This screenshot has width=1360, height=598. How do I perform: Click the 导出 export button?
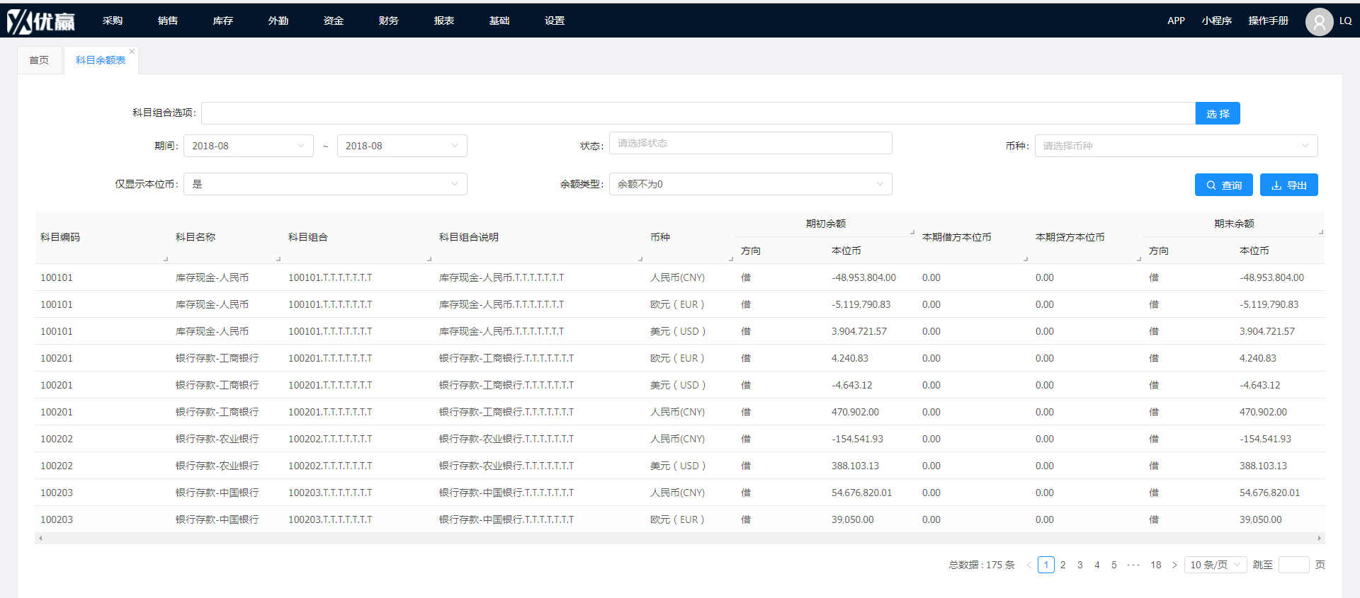[x=1288, y=185]
